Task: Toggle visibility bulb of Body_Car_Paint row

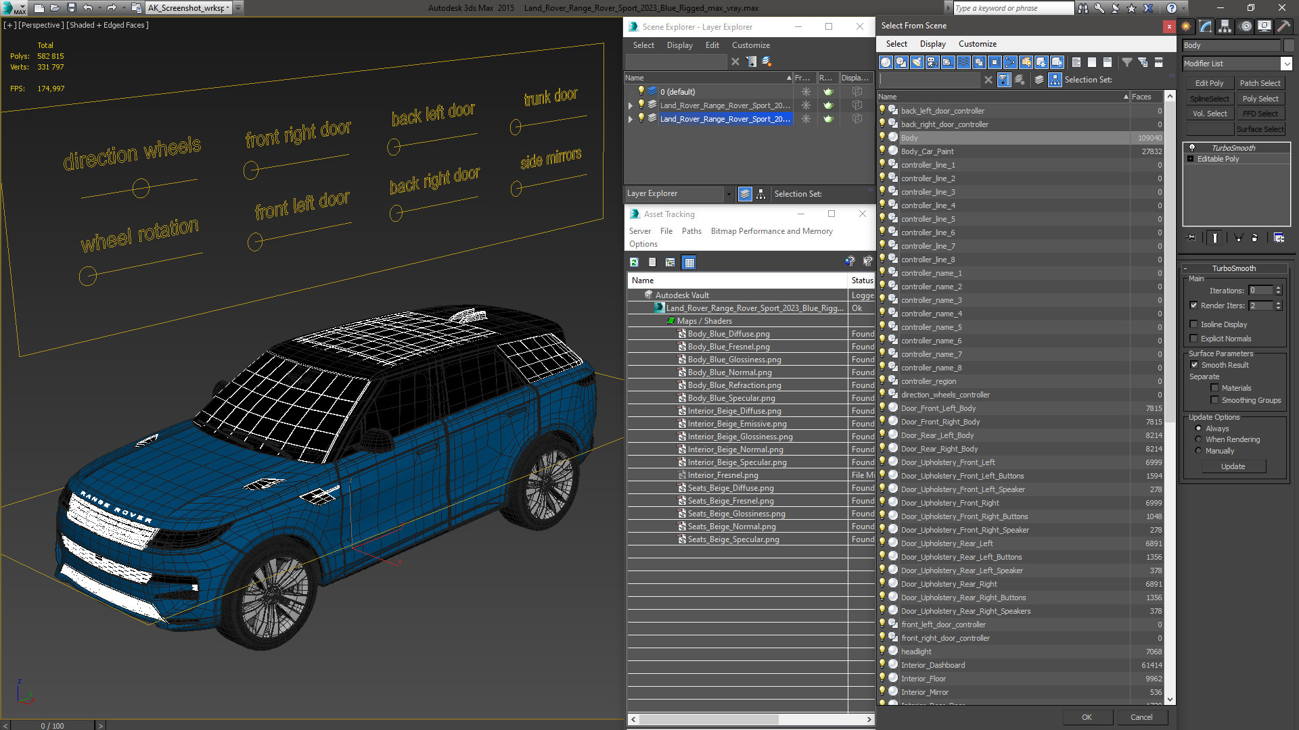Action: [882, 151]
